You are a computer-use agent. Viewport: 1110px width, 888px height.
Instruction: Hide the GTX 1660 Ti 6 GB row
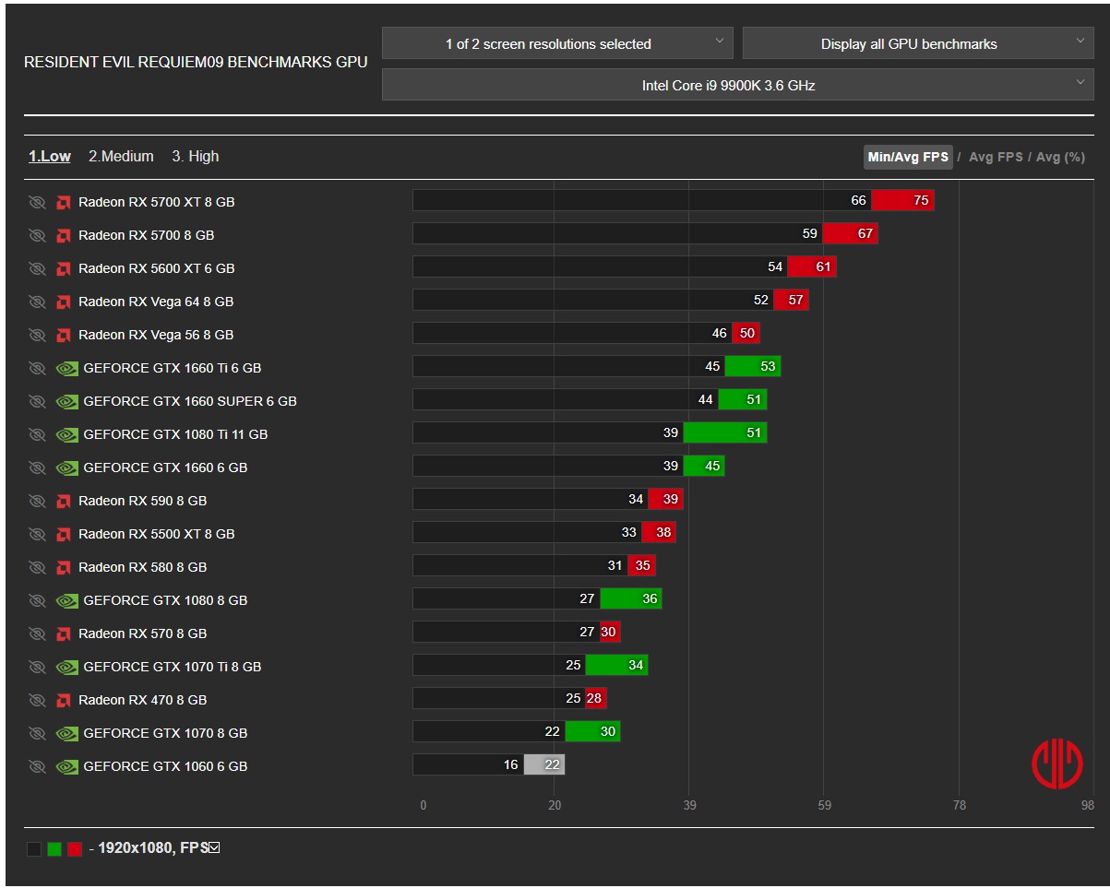click(x=37, y=368)
